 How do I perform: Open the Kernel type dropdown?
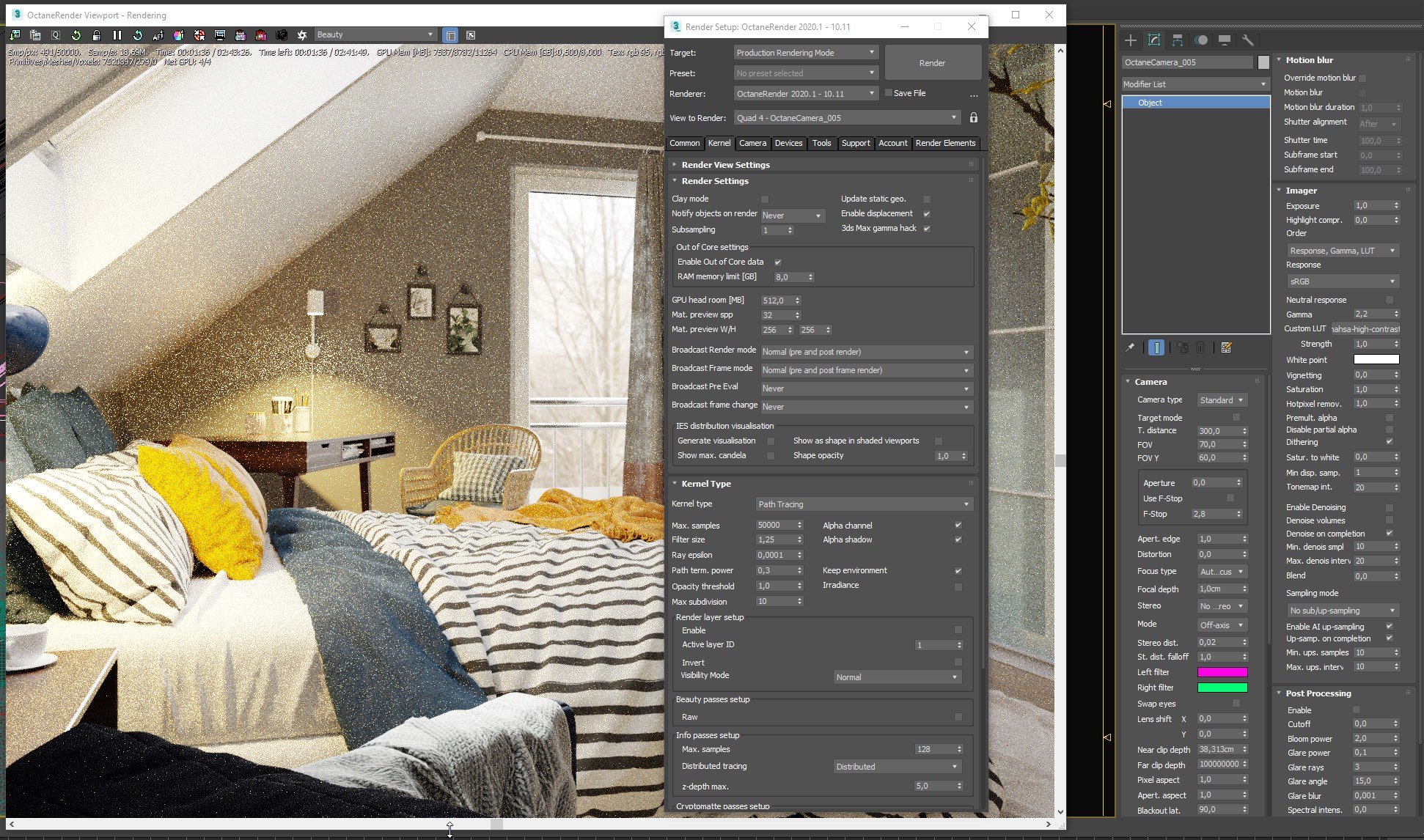pos(864,504)
